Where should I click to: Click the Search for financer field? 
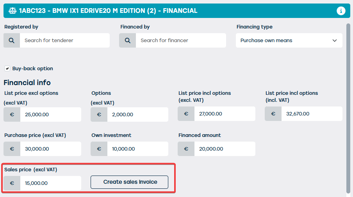coord(180,41)
